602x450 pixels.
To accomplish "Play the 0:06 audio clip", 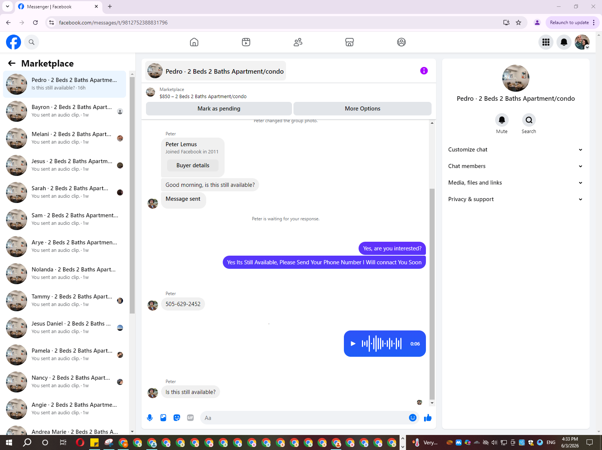I will click(353, 344).
